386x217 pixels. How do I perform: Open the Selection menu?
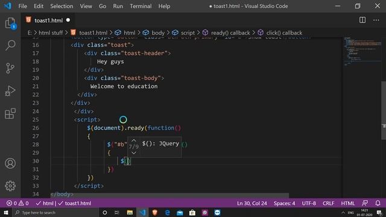click(x=62, y=6)
